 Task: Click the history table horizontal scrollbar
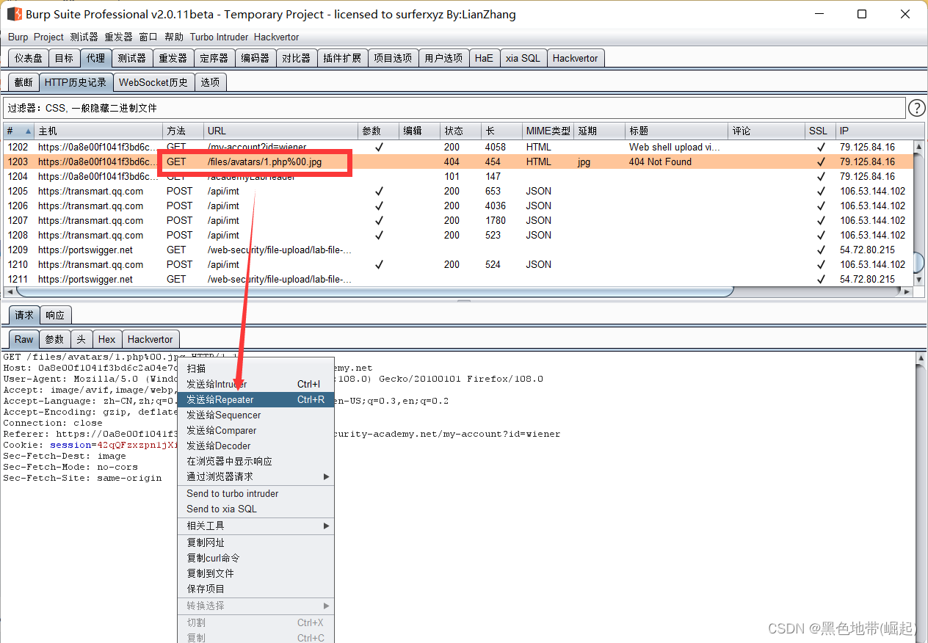pos(459,291)
